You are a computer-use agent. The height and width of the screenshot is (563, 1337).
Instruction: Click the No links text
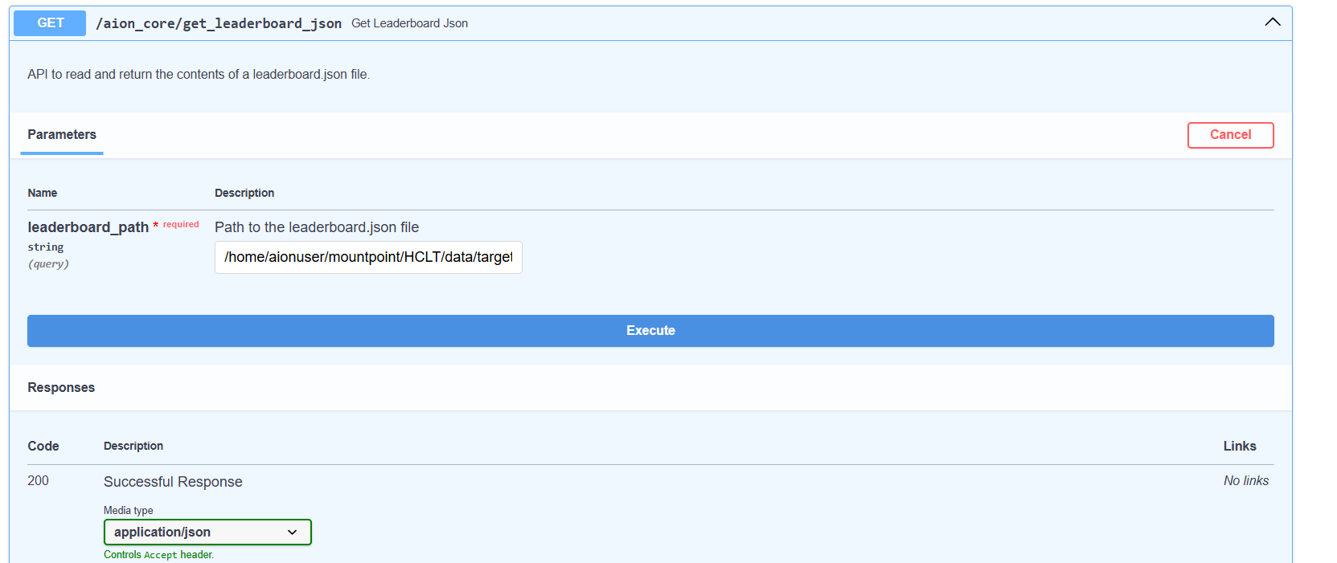click(1245, 480)
